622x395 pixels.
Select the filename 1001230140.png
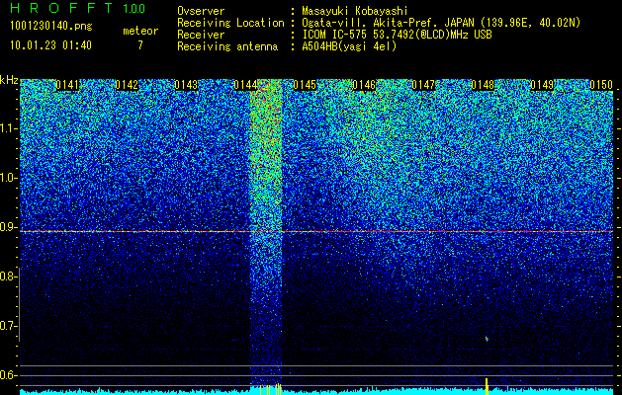50,27
